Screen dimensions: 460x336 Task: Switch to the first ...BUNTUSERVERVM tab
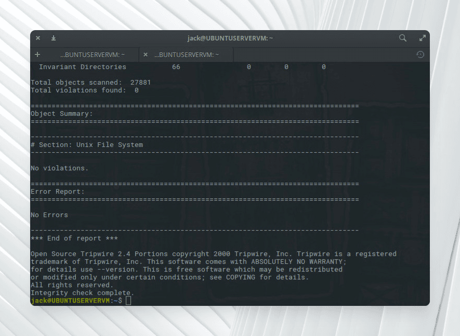[91, 55]
